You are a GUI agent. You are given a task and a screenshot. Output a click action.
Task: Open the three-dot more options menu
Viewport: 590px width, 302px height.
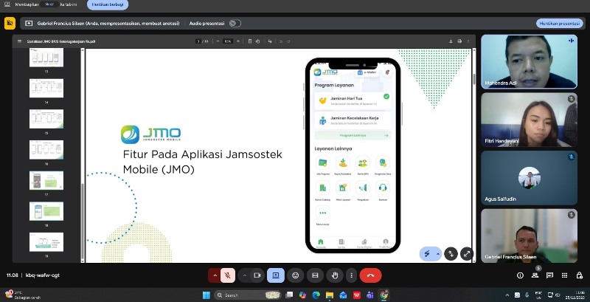352,275
